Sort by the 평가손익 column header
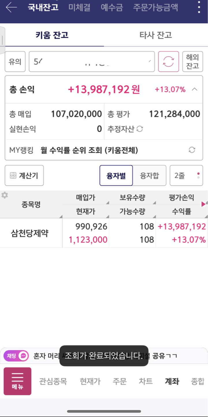Screen dimensions: 208x417 181,198
